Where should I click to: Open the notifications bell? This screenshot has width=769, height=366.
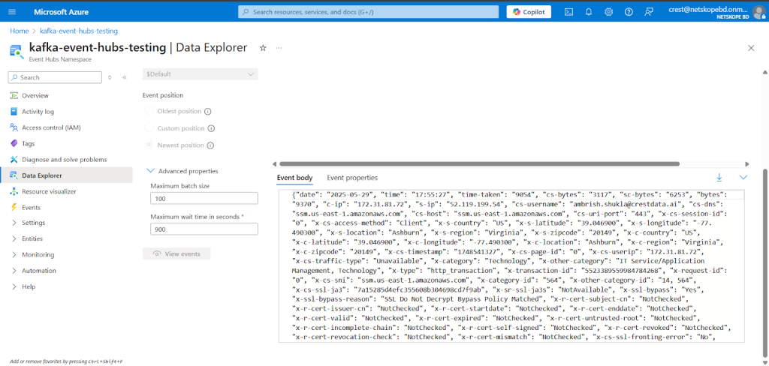pyautogui.click(x=589, y=12)
